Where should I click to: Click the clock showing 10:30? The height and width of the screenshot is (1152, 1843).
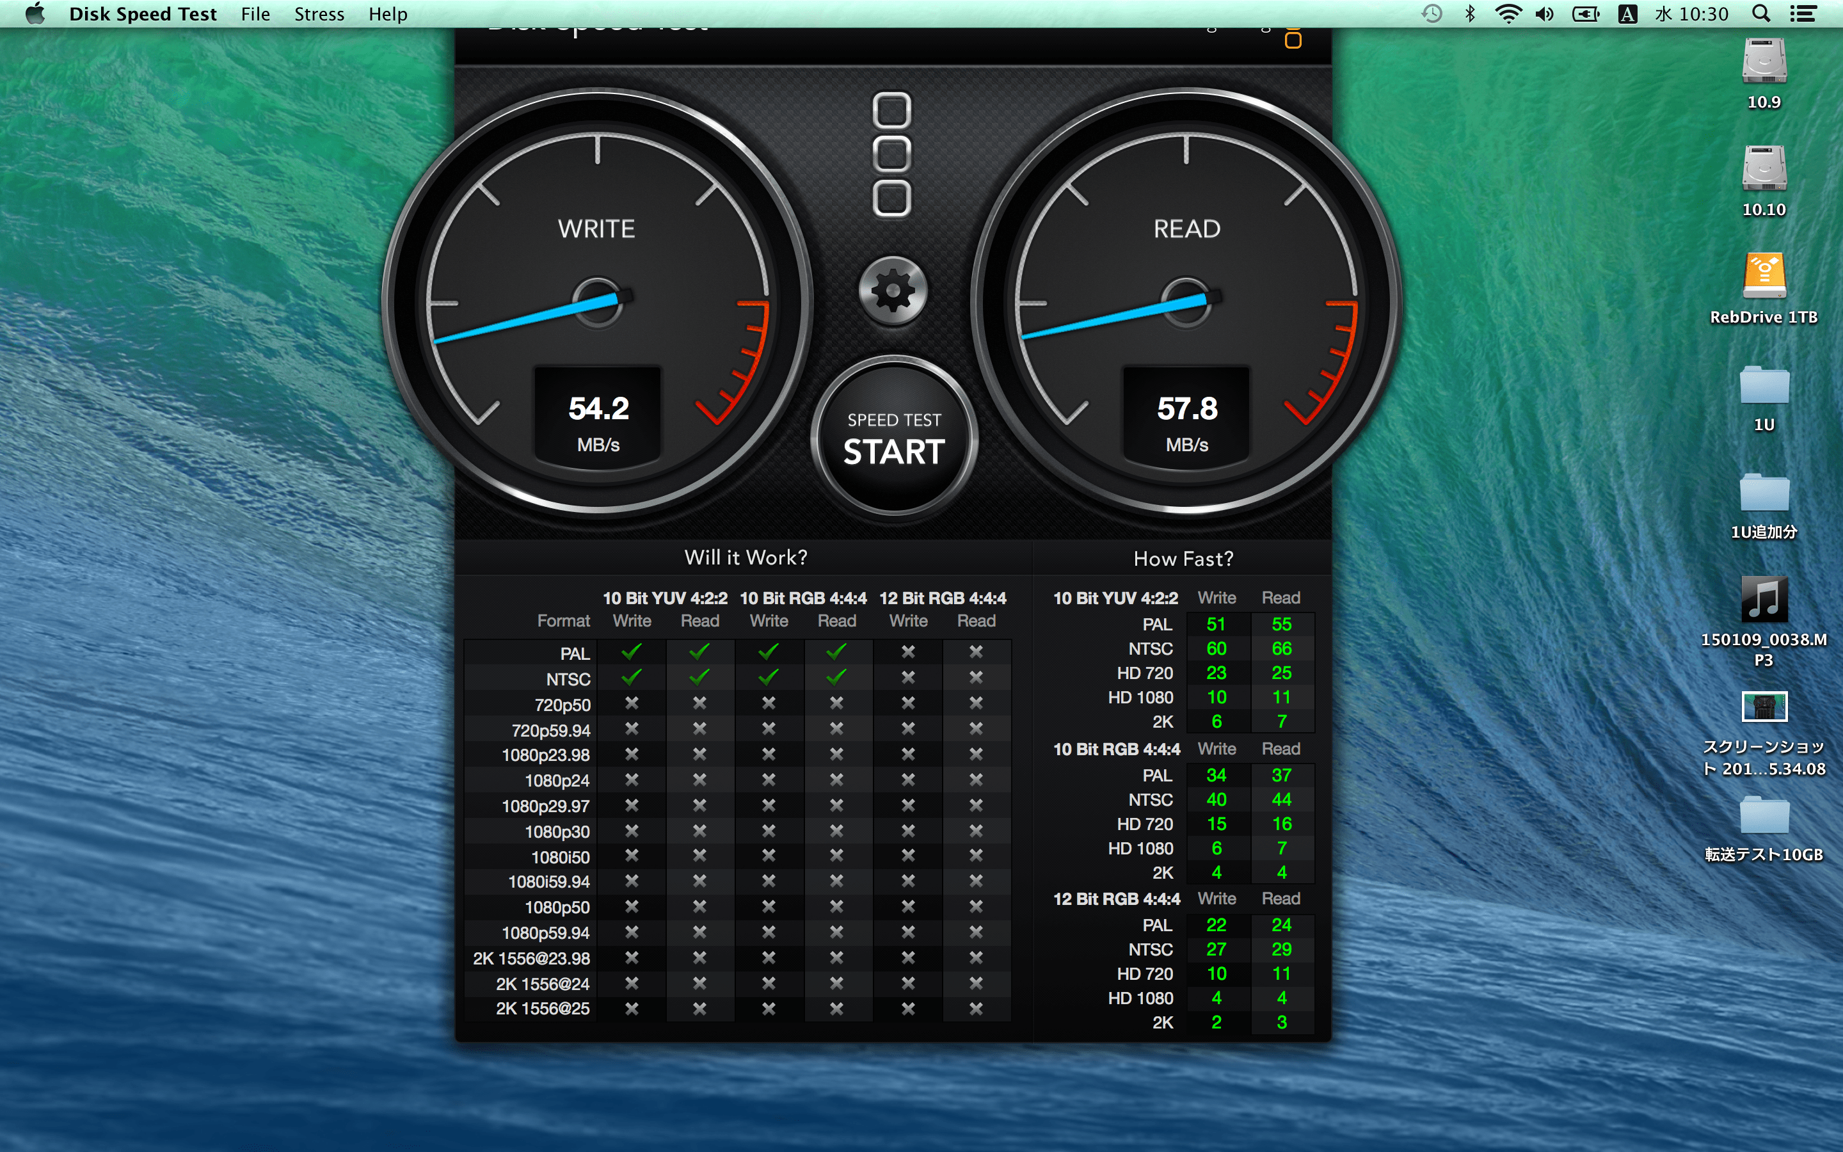tap(1691, 13)
